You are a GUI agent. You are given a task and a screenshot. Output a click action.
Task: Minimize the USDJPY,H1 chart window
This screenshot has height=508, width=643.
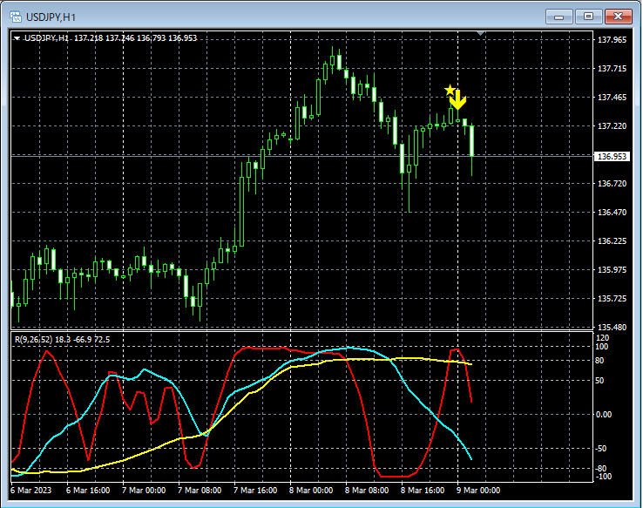(559, 17)
